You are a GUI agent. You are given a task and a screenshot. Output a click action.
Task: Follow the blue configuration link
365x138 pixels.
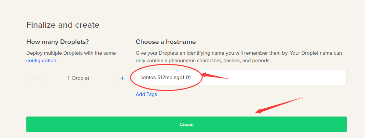(x=41, y=61)
